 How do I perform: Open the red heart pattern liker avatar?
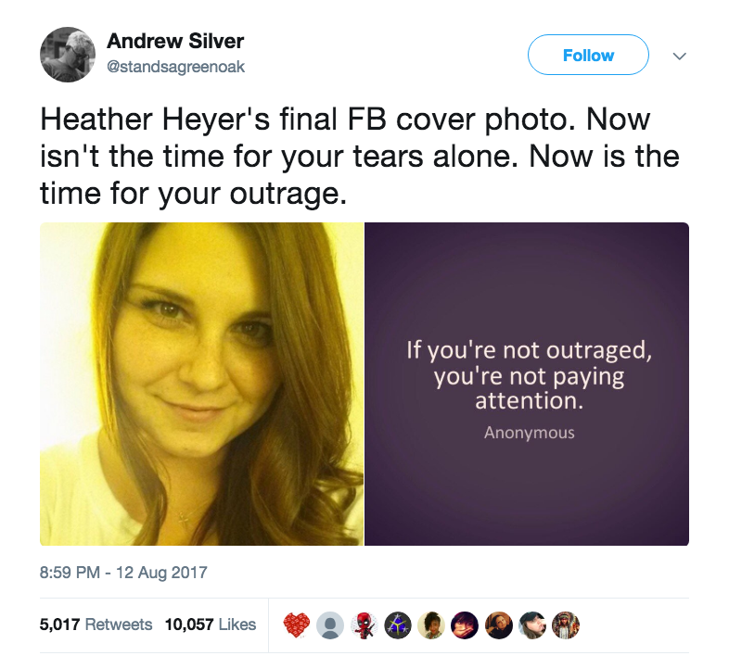click(x=296, y=624)
